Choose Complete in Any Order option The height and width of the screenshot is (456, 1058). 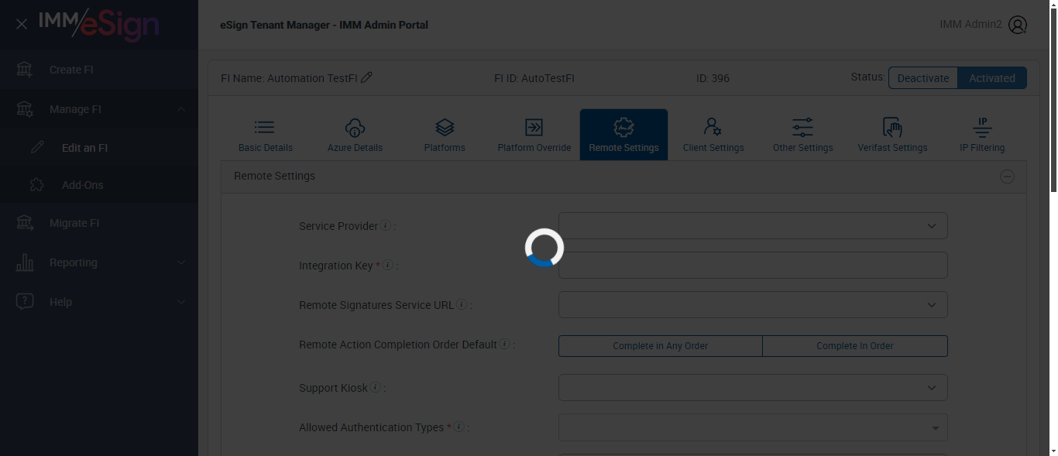pyautogui.click(x=661, y=346)
